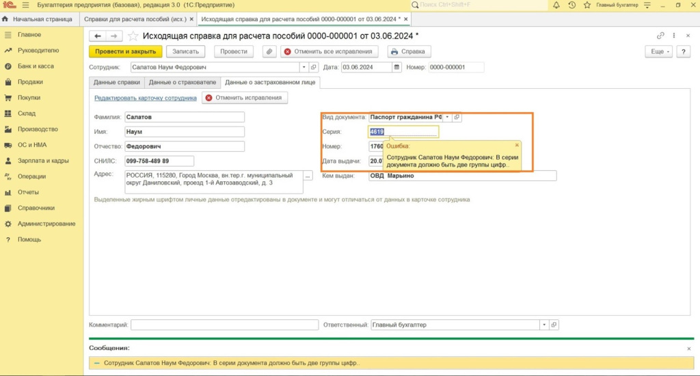
Task: Click into the document Номер 0000-000001 field
Action: coord(456,67)
